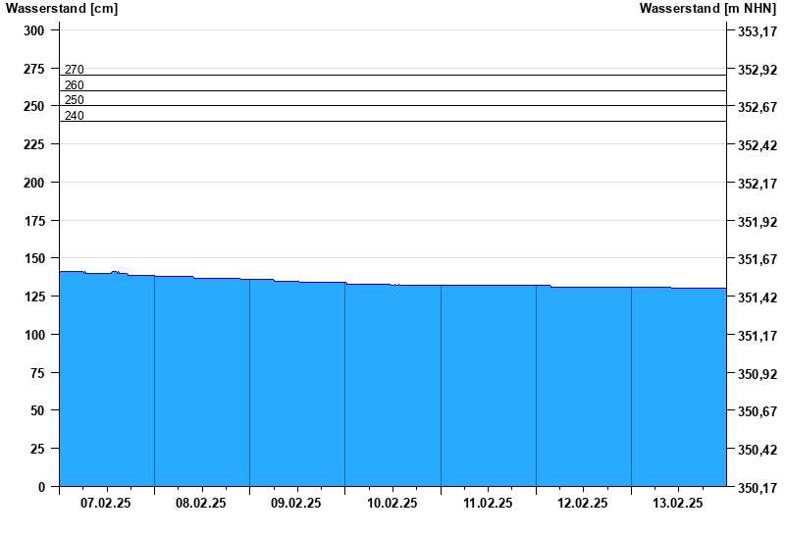
Task: Click the 11.02.25 date label
Action: coord(488,503)
